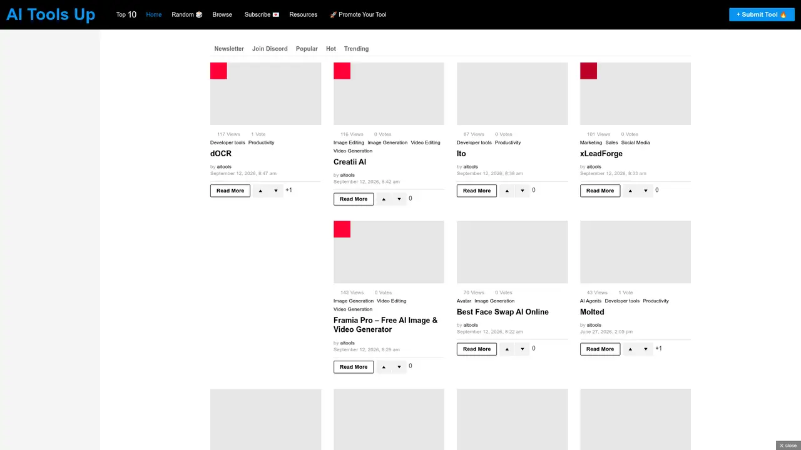The image size is (801, 450).
Task: Open the Top 10 menu item
Action: [126, 14]
